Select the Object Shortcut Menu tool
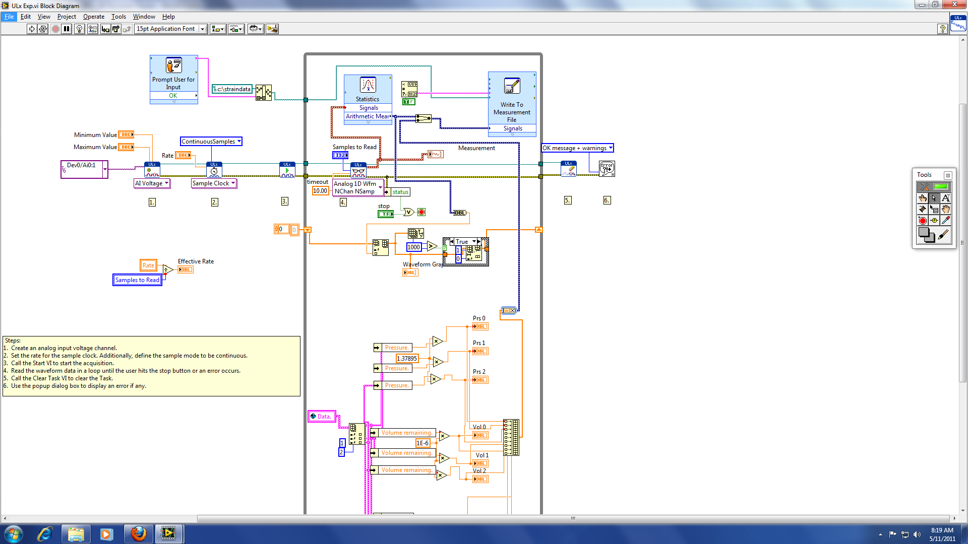 click(x=934, y=209)
